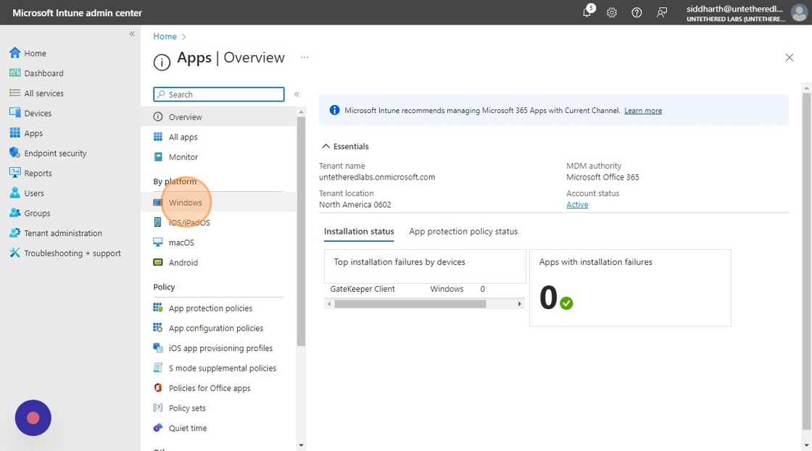This screenshot has width=812, height=451.
Task: Open the notifications bell icon
Action: (x=587, y=13)
